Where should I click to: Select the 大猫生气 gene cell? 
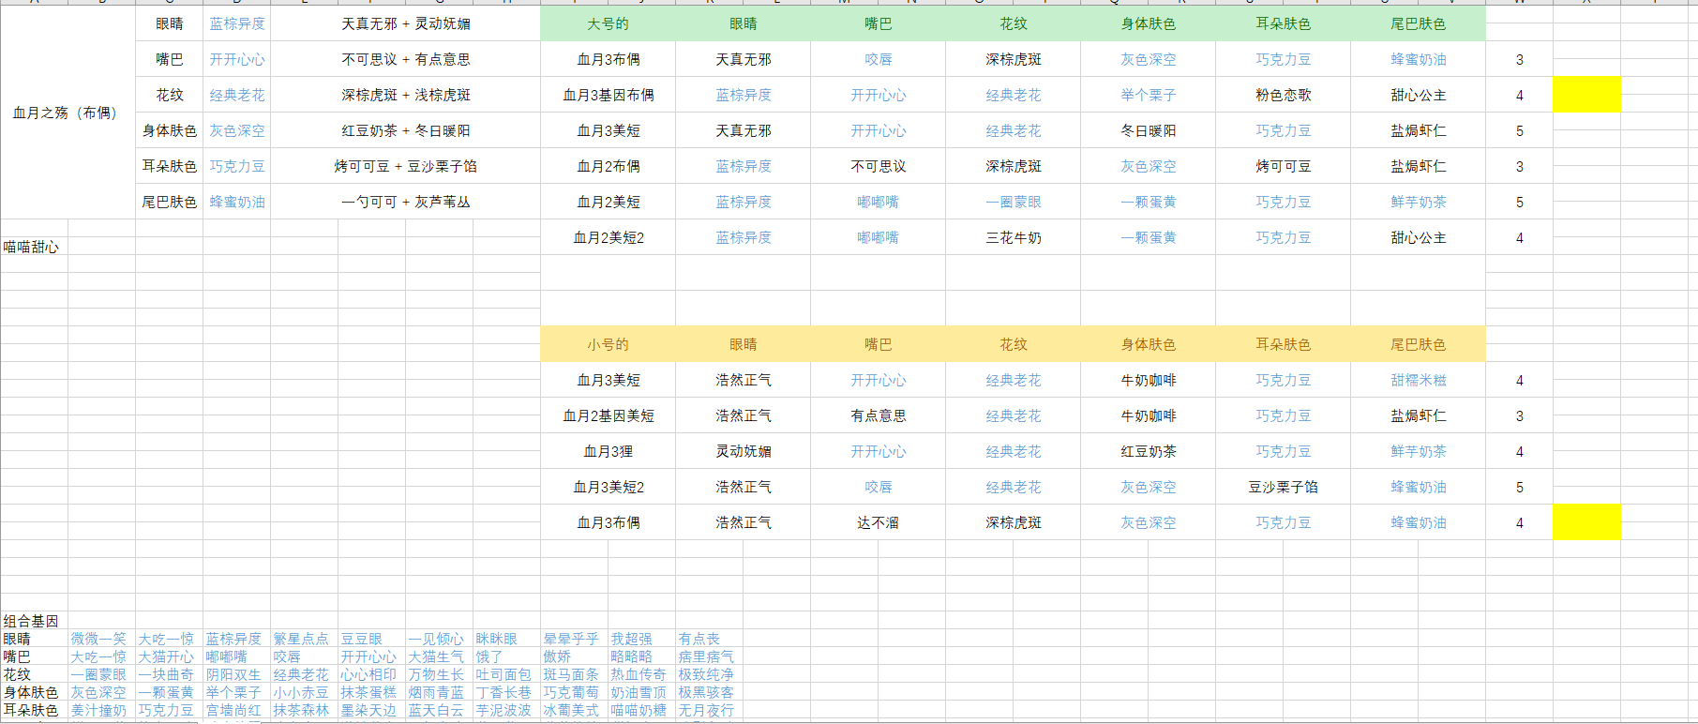[439, 656]
